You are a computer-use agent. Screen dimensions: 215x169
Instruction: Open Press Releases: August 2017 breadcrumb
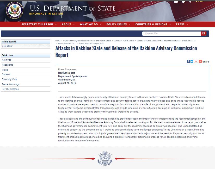pos(92,43)
